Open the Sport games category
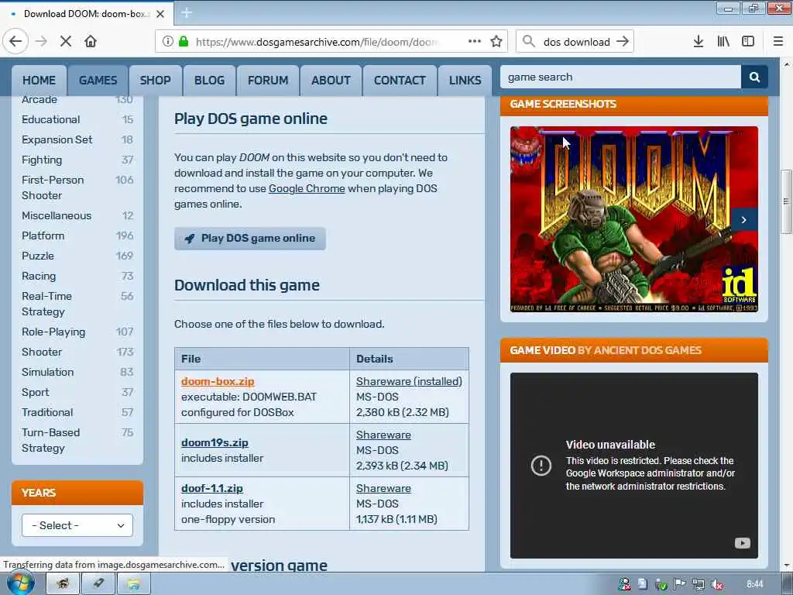Image resolution: width=793 pixels, height=595 pixels. pos(35,392)
